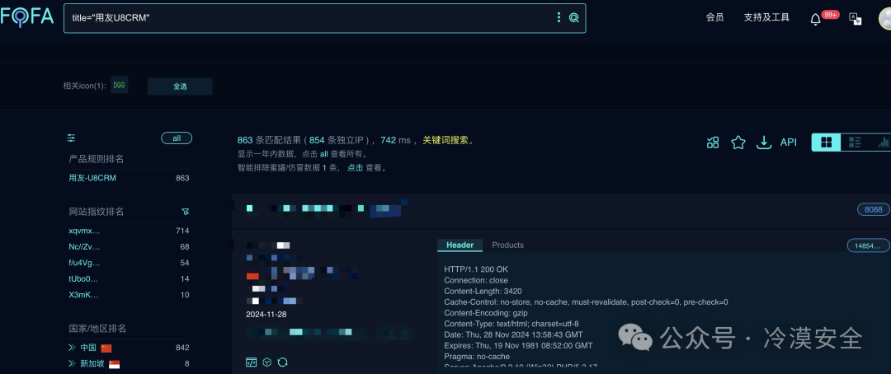The image size is (891, 374).
Task: Toggle the all pill button
Action: (x=177, y=138)
